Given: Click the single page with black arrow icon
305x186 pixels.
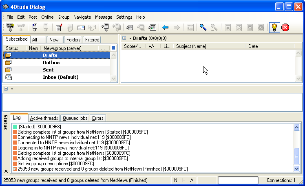Looking at the screenshot, I should click(129, 28).
